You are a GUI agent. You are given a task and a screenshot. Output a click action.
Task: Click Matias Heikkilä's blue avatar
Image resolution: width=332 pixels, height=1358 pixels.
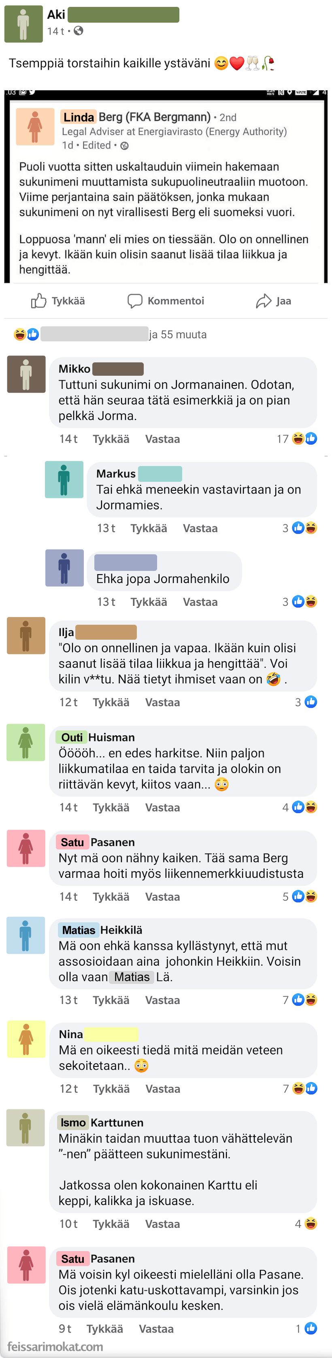(26, 935)
